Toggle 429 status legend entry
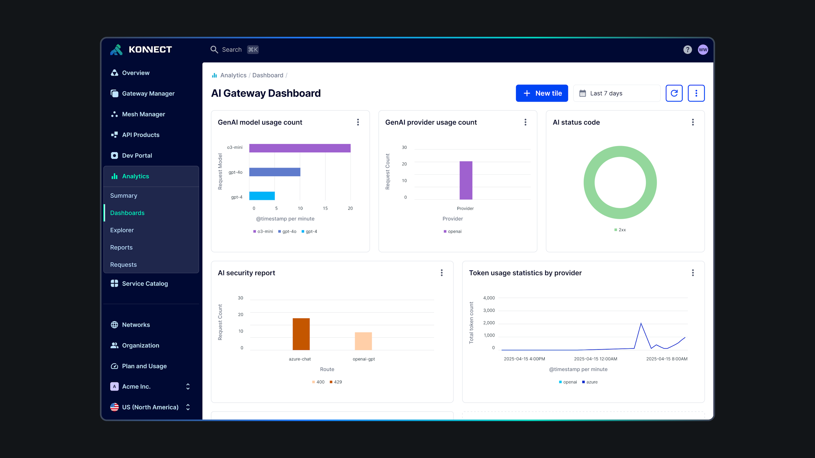The width and height of the screenshot is (815, 458). coord(336,382)
